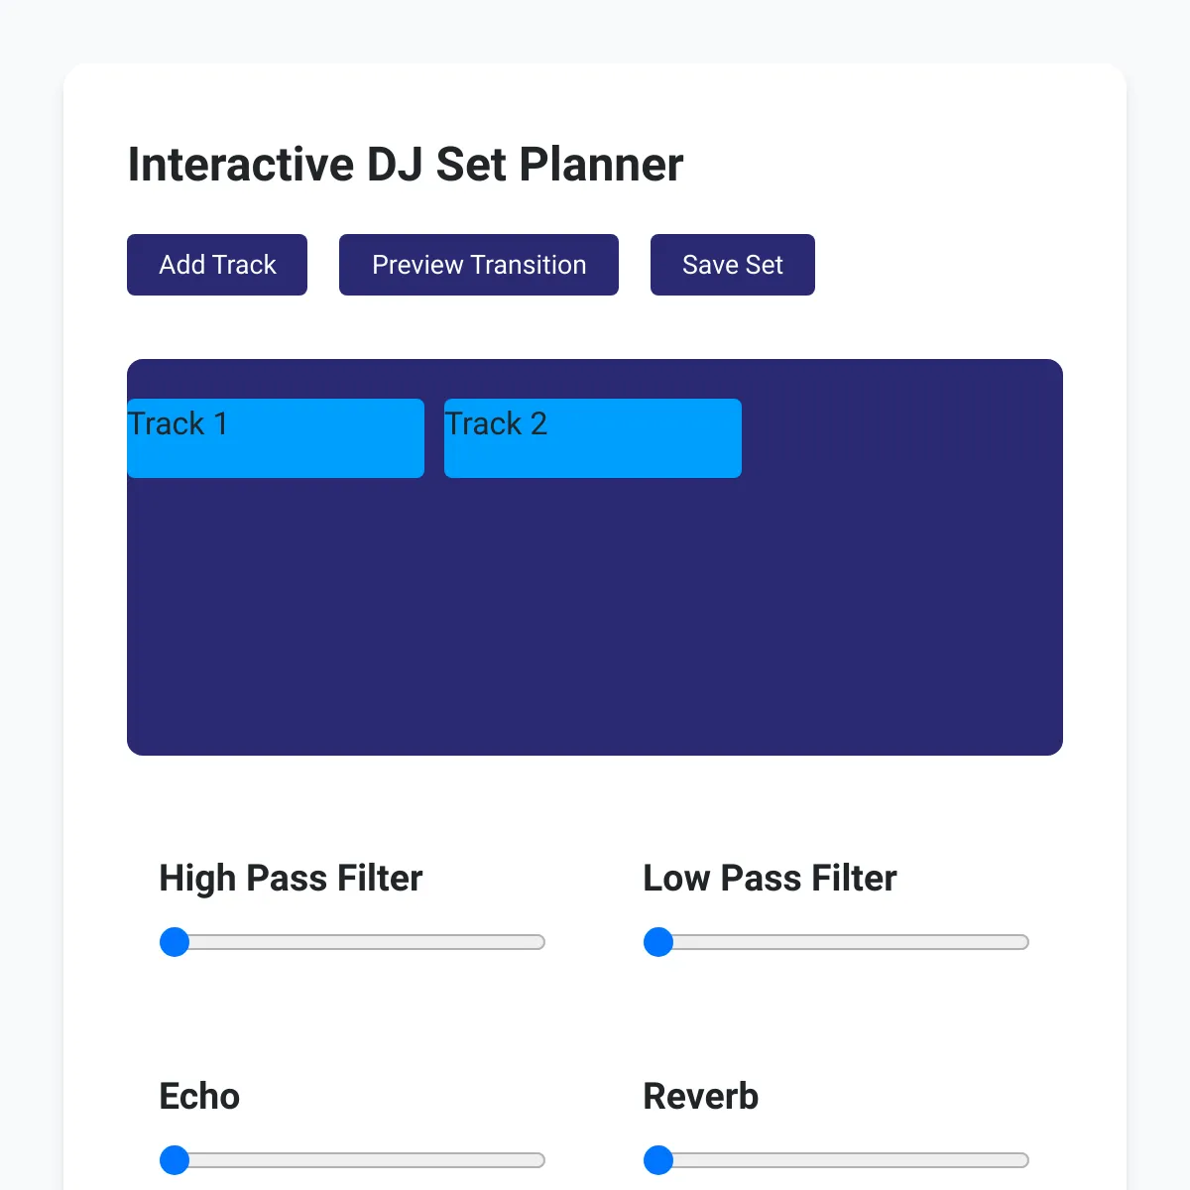Viewport: 1190px width, 1190px height.
Task: Click the Echo effect label
Action: click(x=199, y=1097)
